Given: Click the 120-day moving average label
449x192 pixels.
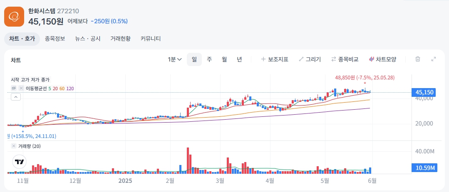Looking at the screenshot, I should (x=70, y=89).
